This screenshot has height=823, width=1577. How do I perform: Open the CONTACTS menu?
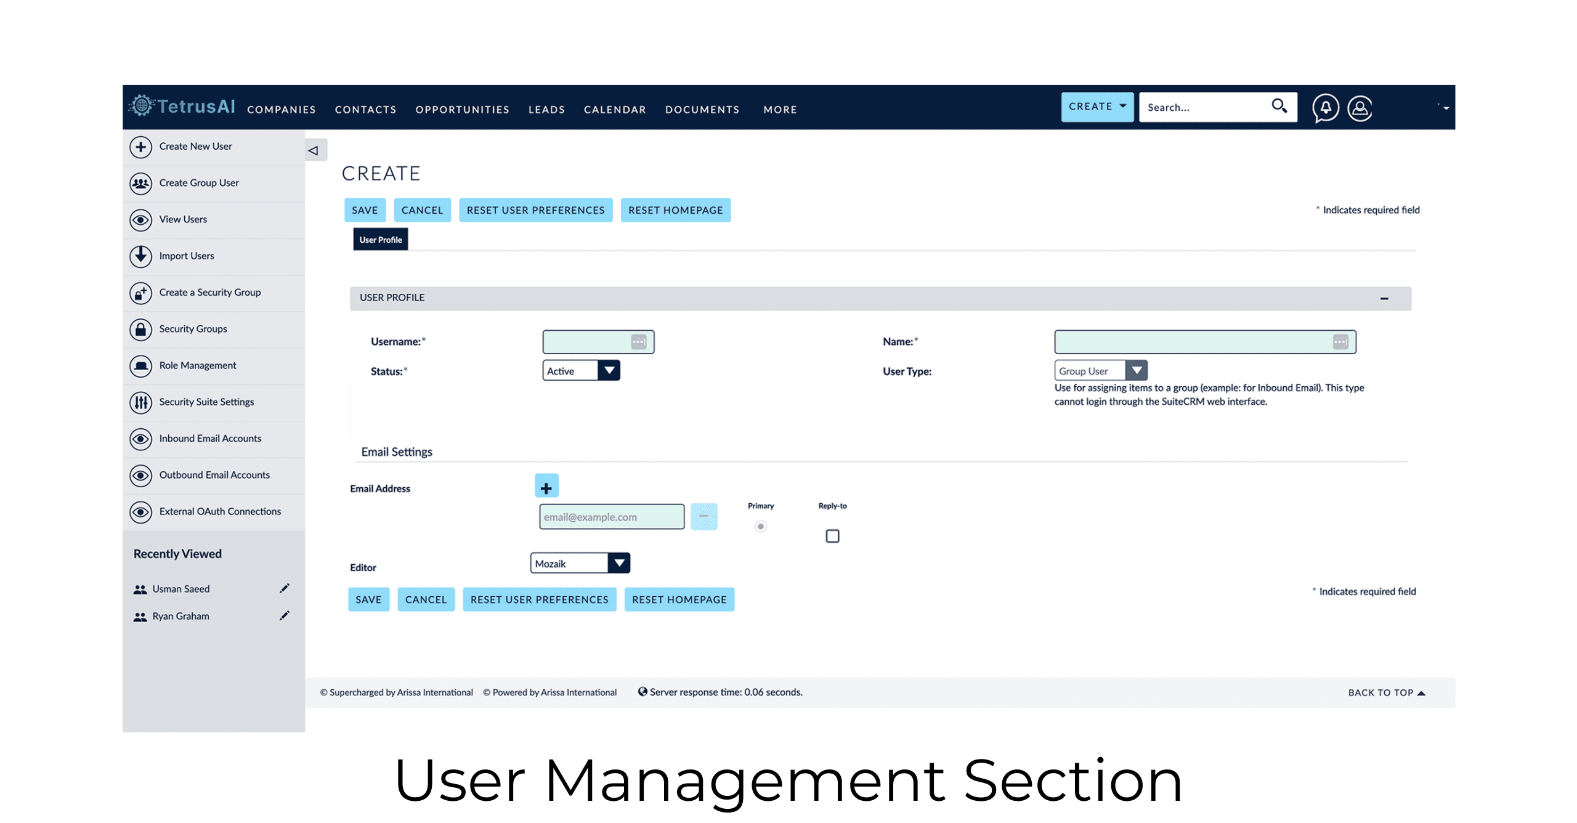(365, 109)
